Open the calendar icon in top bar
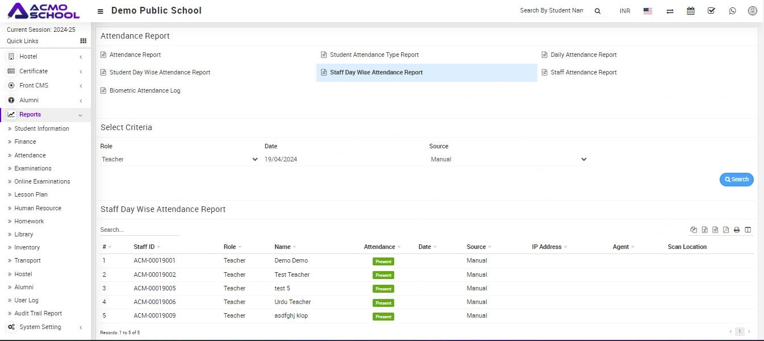The height and width of the screenshot is (341, 764). [691, 11]
